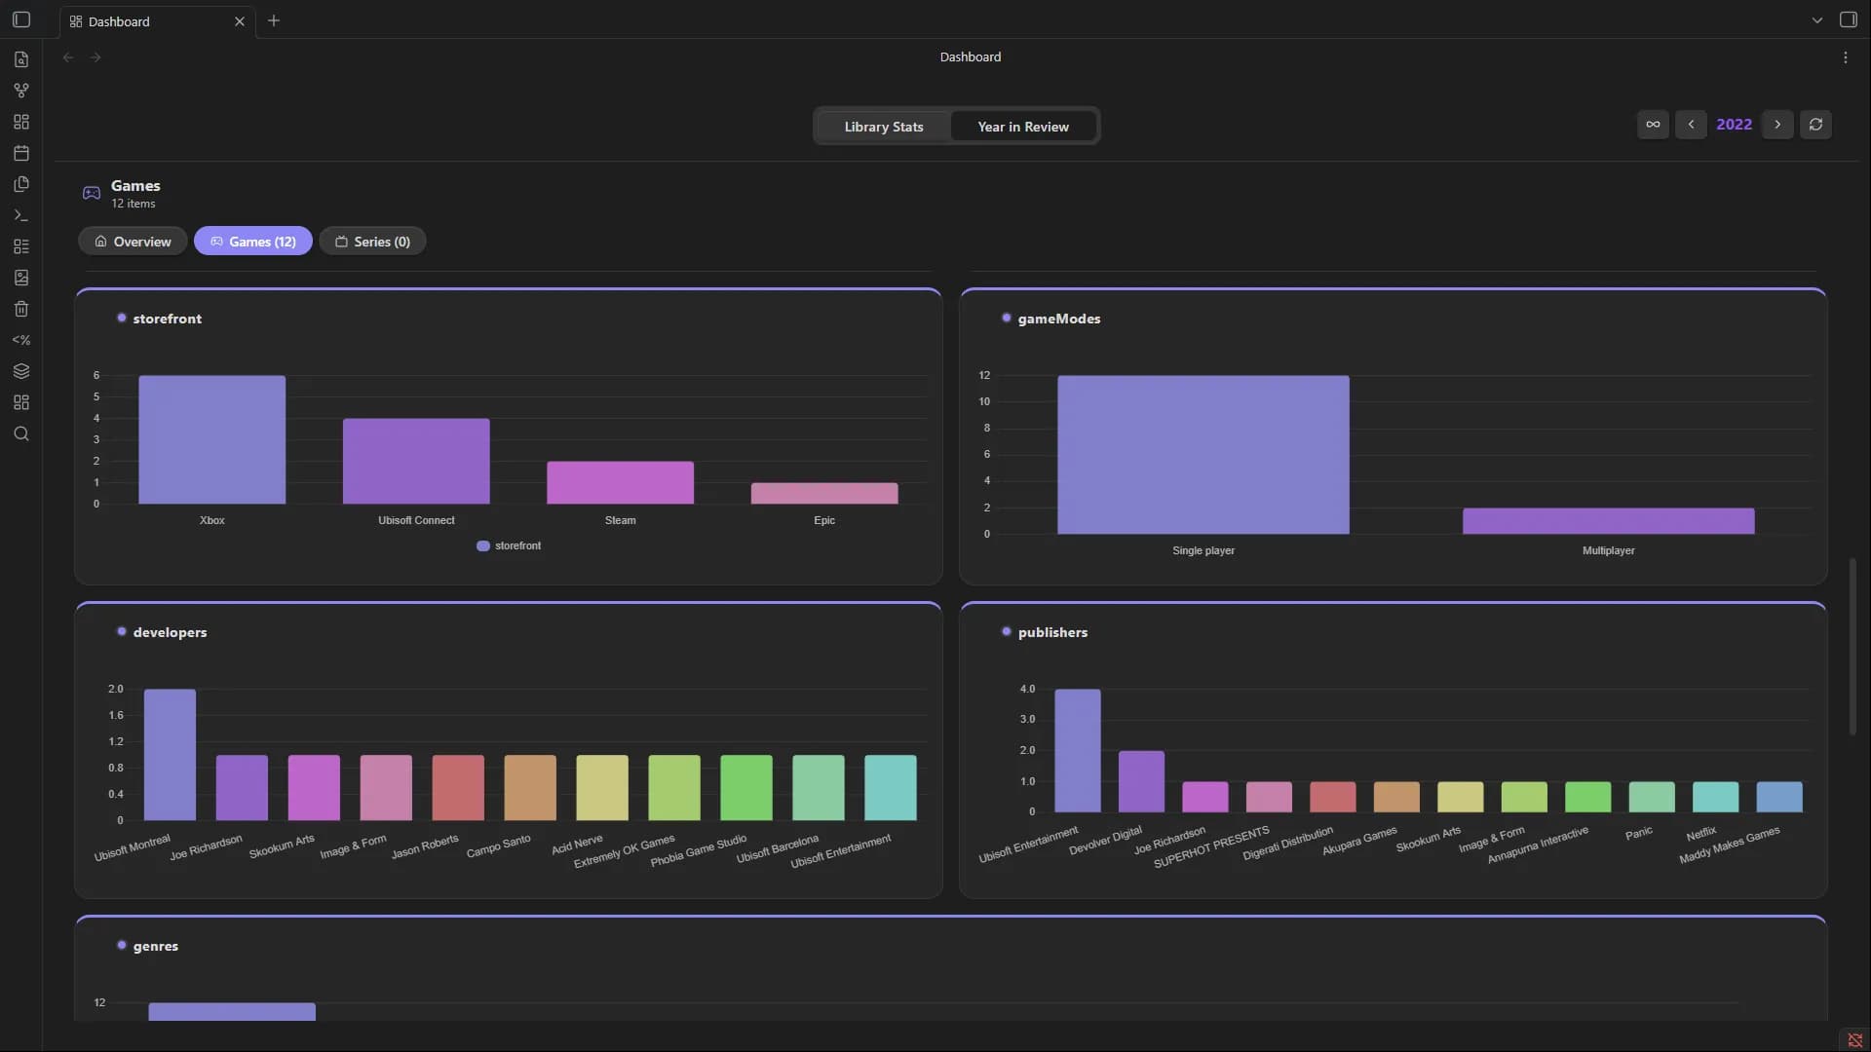Screen dimensions: 1871x1052
Task: Click the Ubisoft Montreal bar in developers chart
Action: [x=170, y=755]
